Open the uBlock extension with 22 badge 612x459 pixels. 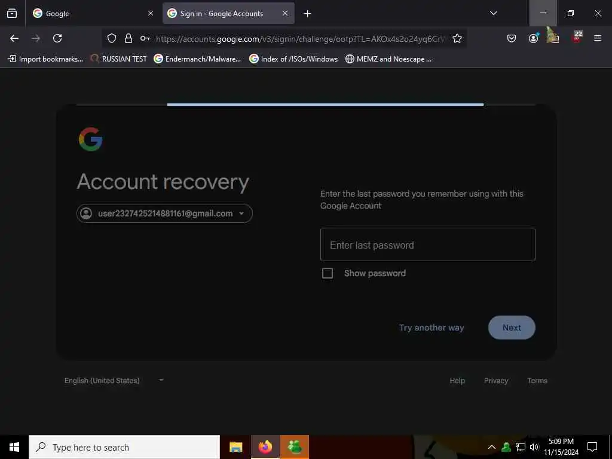point(576,38)
